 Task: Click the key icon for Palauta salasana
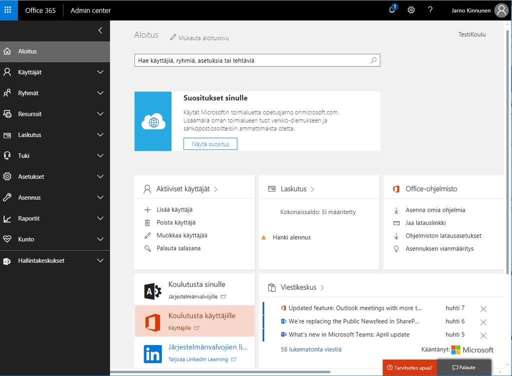147,248
